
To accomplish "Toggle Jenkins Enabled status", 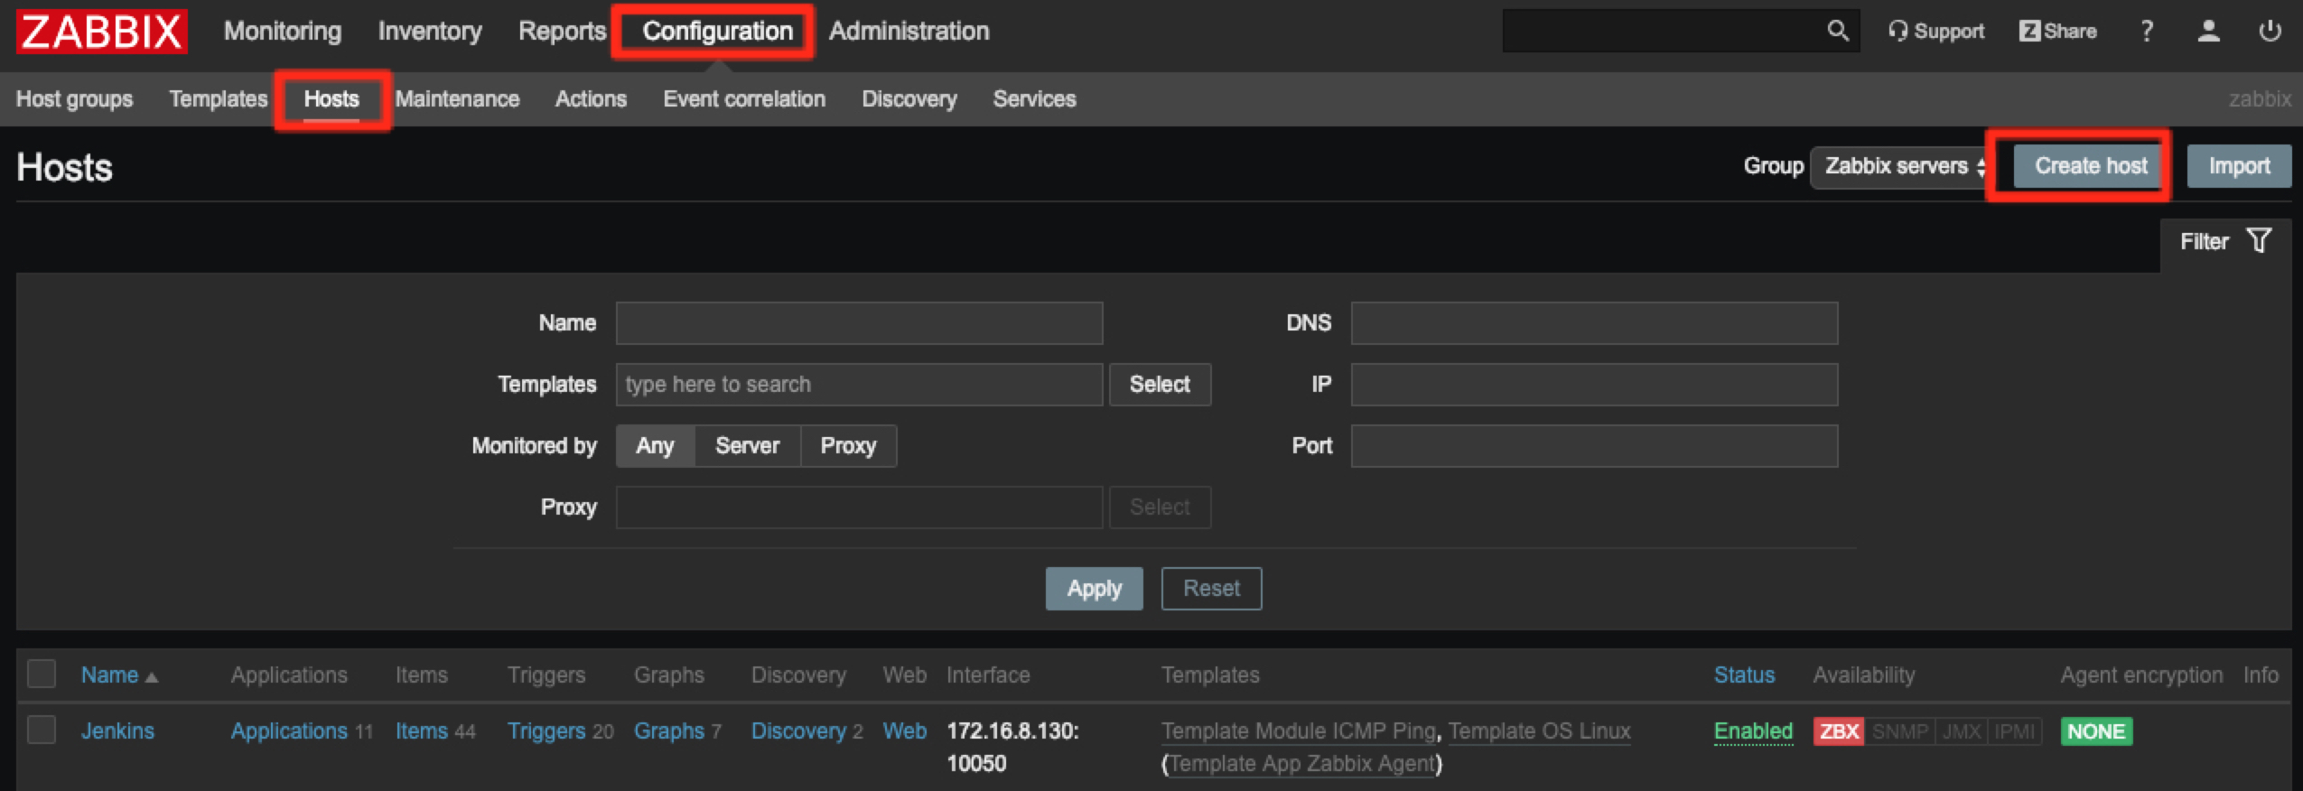I will [x=1753, y=731].
